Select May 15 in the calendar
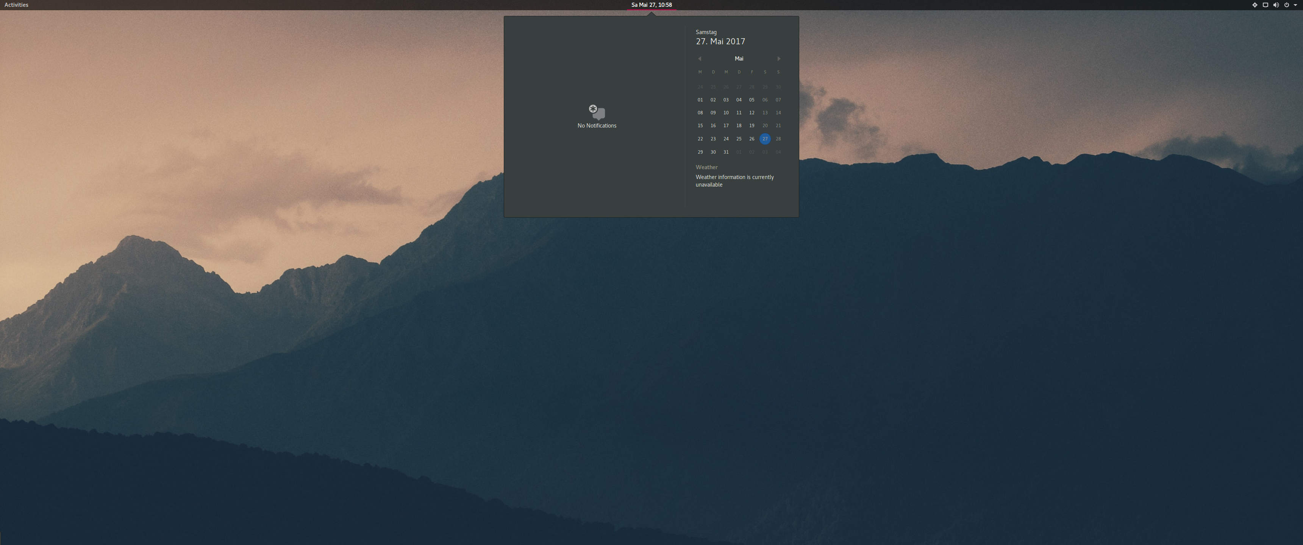This screenshot has width=1303, height=545. click(x=700, y=125)
